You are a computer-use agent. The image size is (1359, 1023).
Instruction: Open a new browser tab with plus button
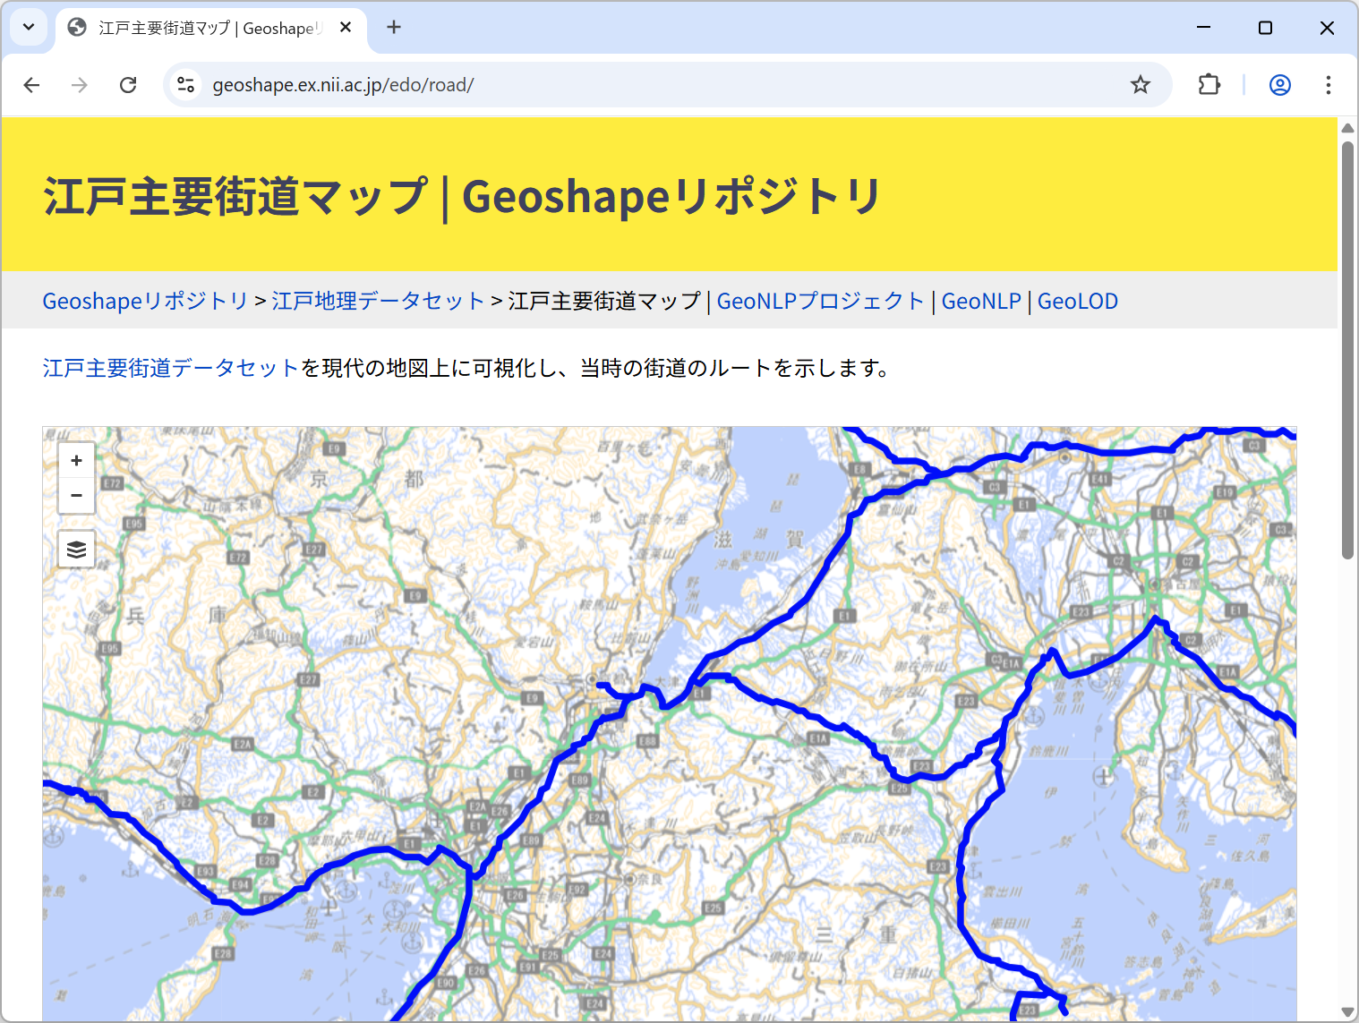394,27
